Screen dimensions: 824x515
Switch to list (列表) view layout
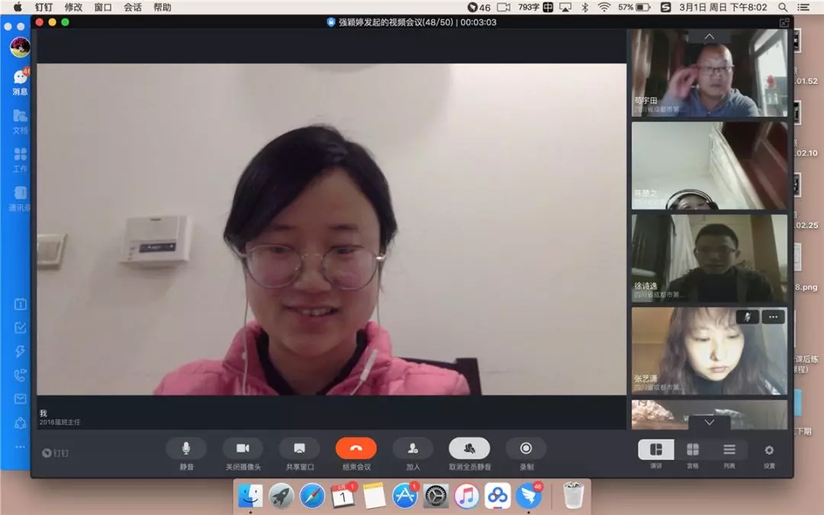[x=729, y=450]
